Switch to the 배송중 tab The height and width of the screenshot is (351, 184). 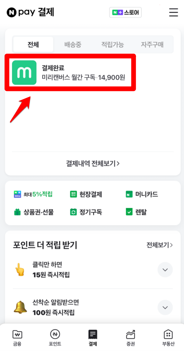(x=73, y=44)
